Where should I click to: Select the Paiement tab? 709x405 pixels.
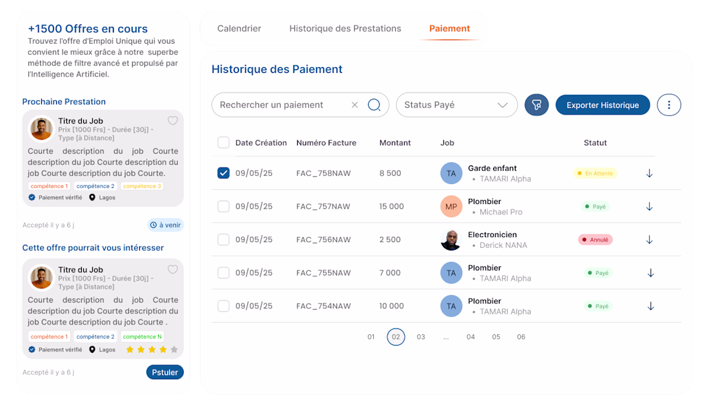tap(449, 28)
